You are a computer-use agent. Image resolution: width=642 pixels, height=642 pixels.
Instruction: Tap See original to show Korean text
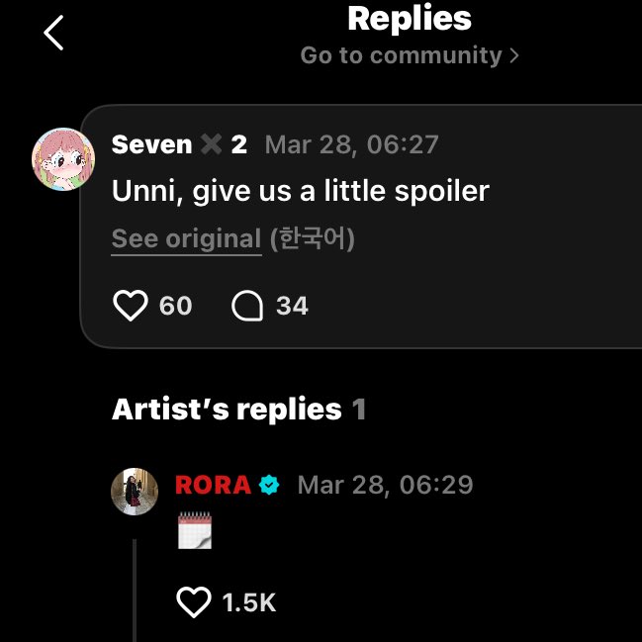coord(186,238)
